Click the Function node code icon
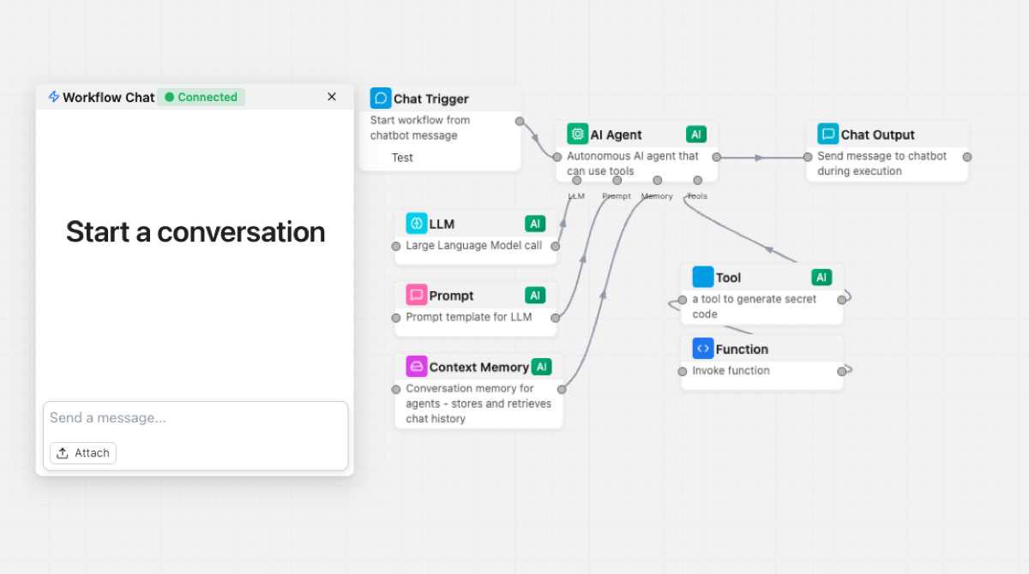Image resolution: width=1029 pixels, height=574 pixels. [701, 348]
